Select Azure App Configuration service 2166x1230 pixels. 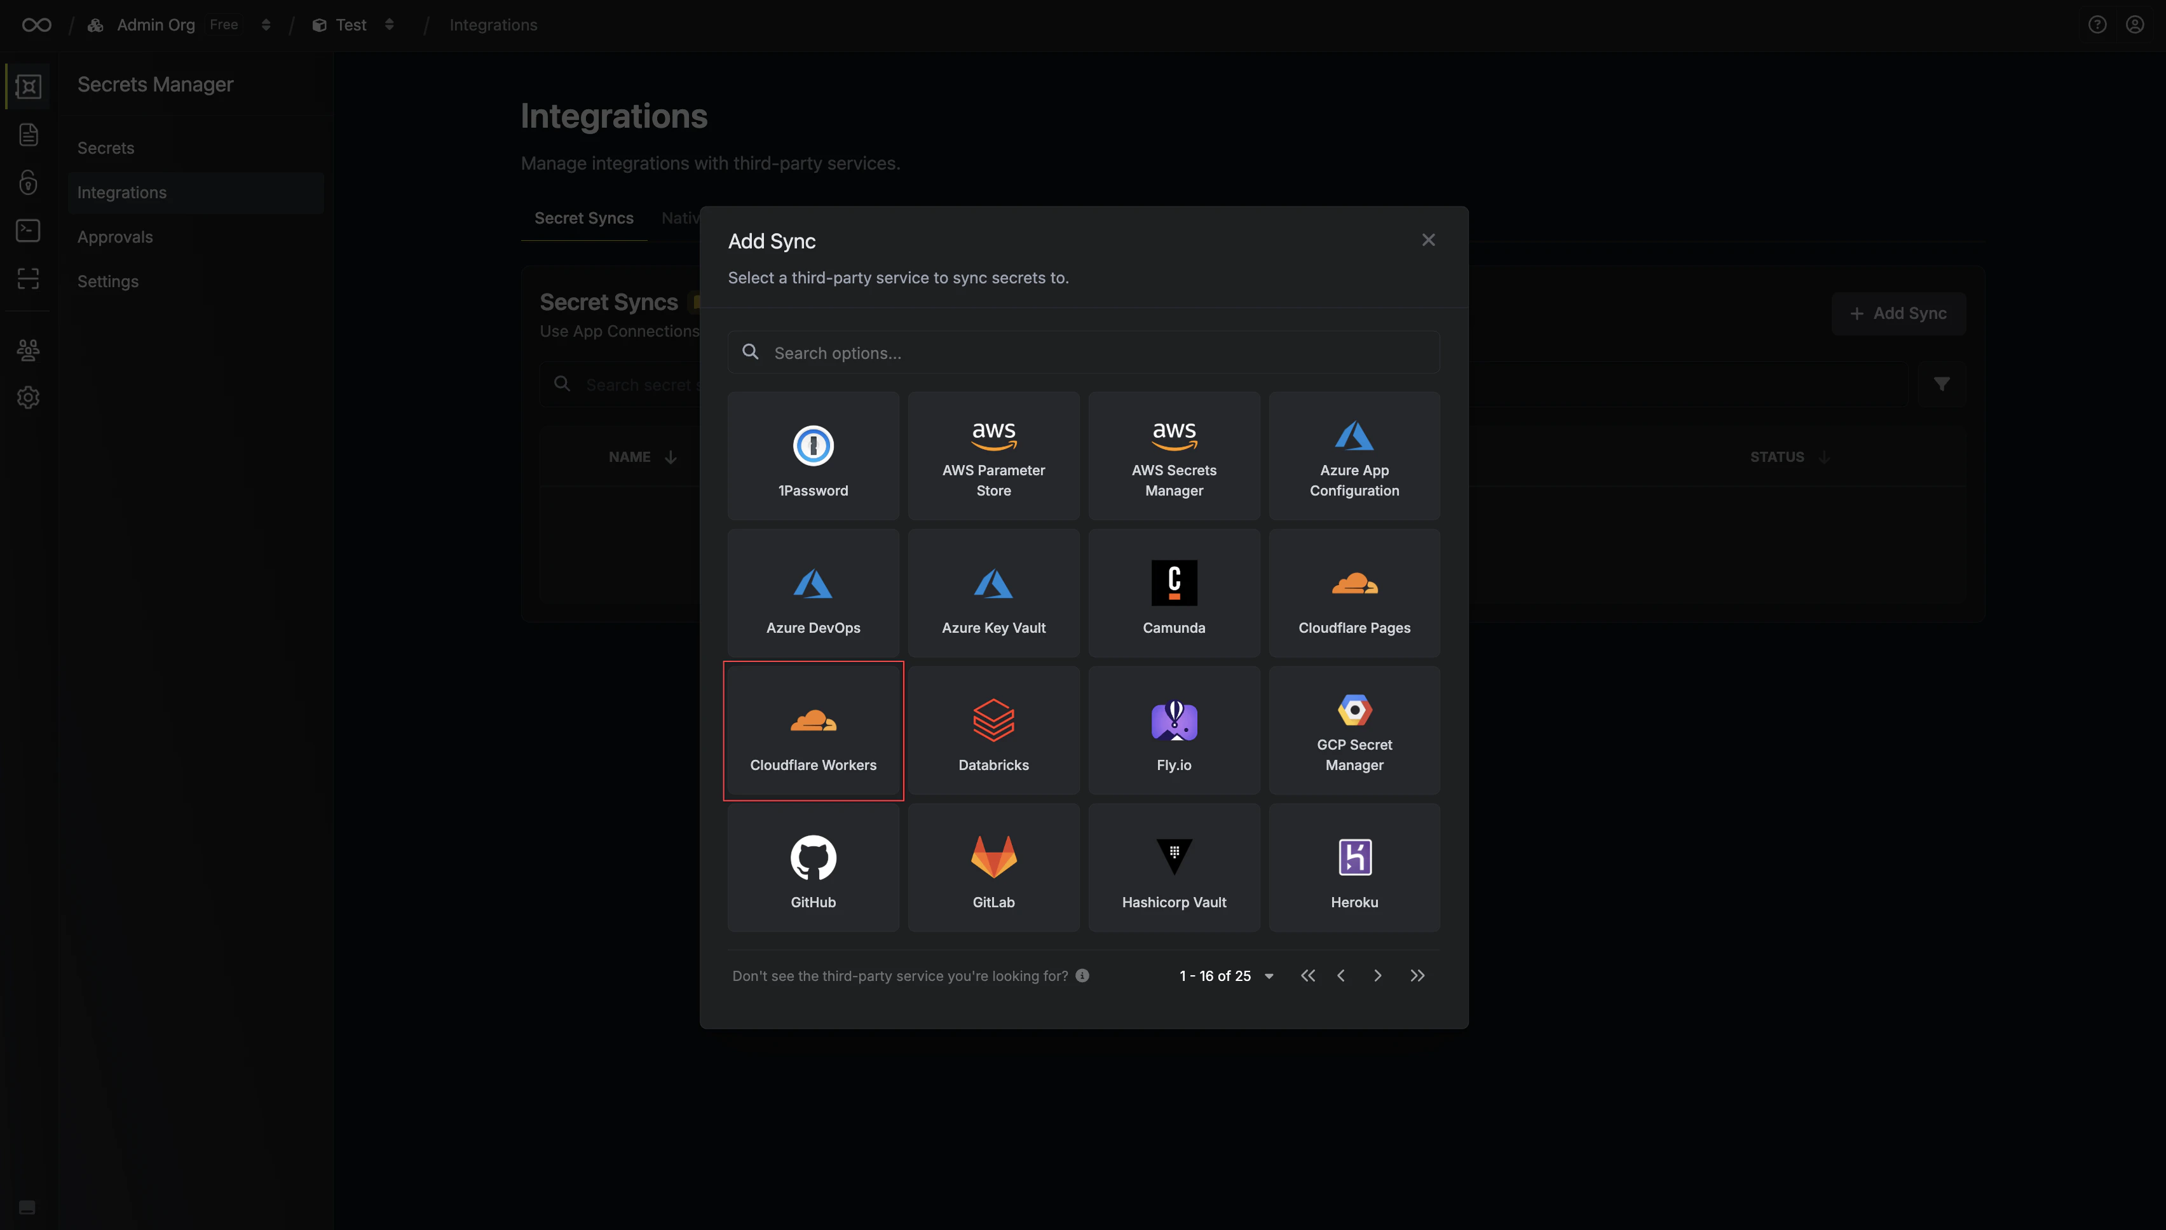coord(1354,456)
